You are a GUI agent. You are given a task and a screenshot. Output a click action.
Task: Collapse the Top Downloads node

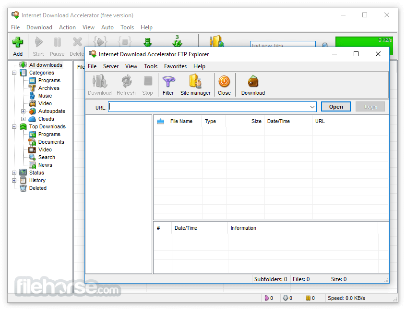14,126
